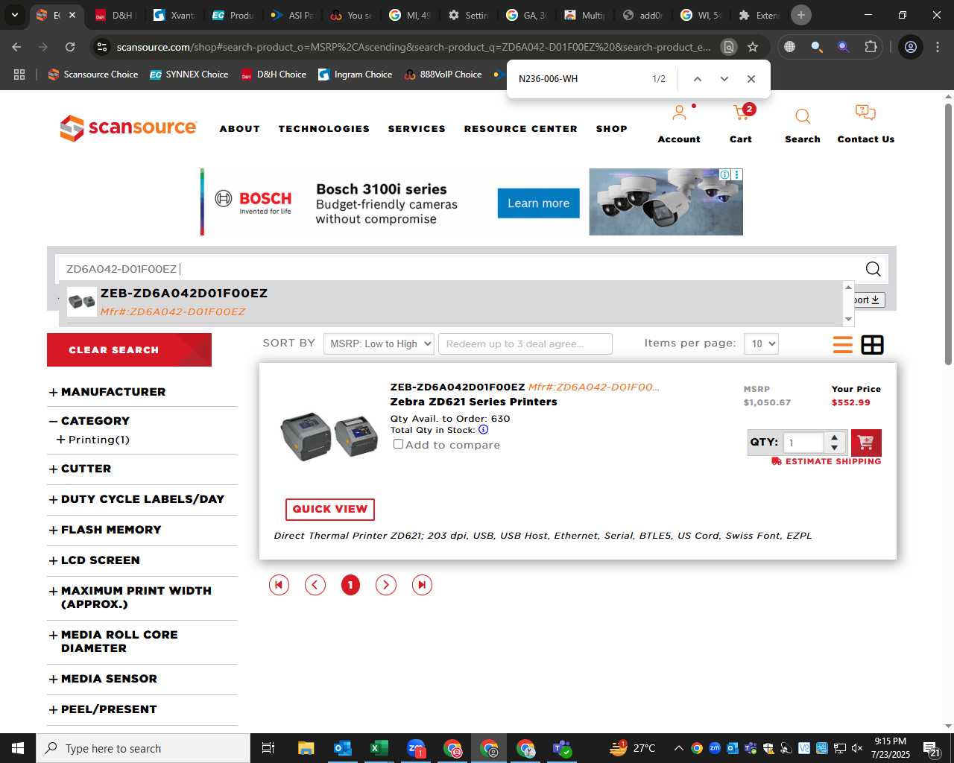Increase quantity with up stepper arrow
Image resolution: width=954 pixels, height=763 pixels.
click(x=835, y=437)
